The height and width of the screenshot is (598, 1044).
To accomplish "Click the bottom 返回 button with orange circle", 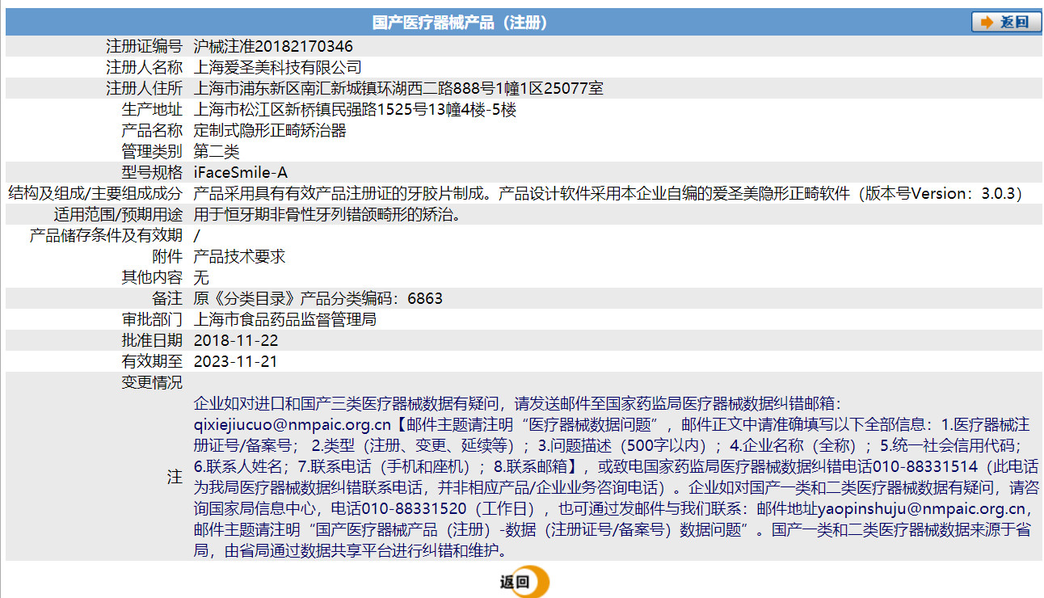I will coord(524,582).
